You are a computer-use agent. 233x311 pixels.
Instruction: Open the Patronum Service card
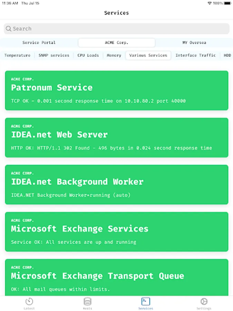(x=117, y=91)
